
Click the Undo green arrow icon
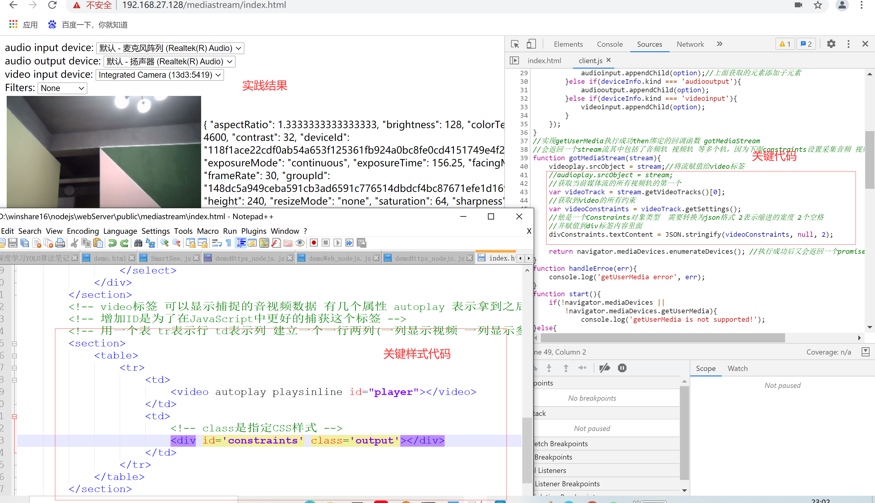tap(112, 243)
